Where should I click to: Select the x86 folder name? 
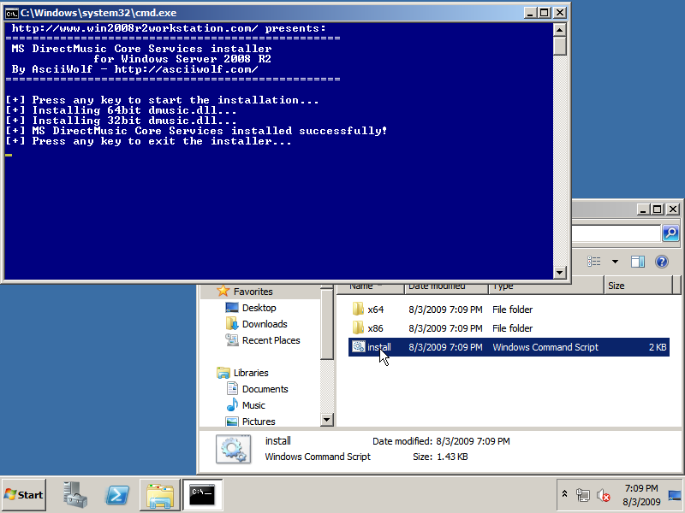(x=375, y=328)
